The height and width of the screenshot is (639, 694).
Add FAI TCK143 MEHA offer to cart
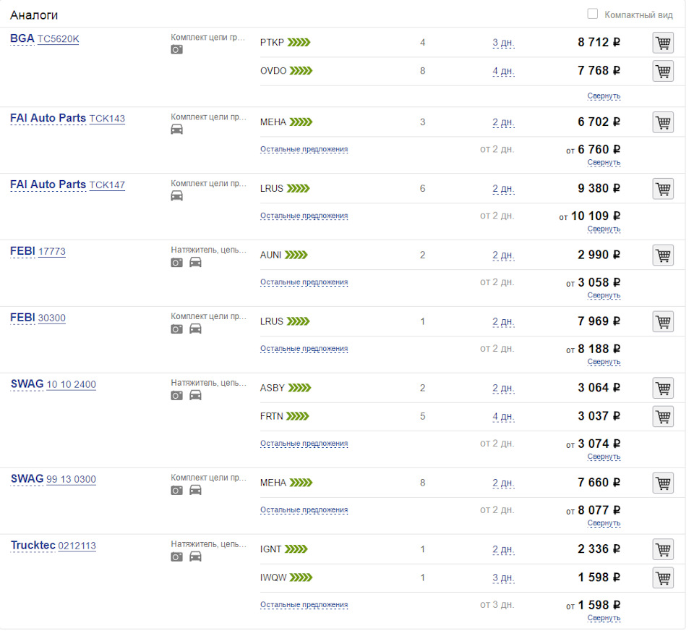[x=663, y=122]
